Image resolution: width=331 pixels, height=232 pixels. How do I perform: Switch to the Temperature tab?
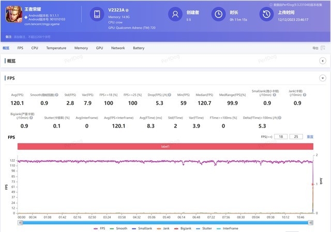[x=56, y=48]
